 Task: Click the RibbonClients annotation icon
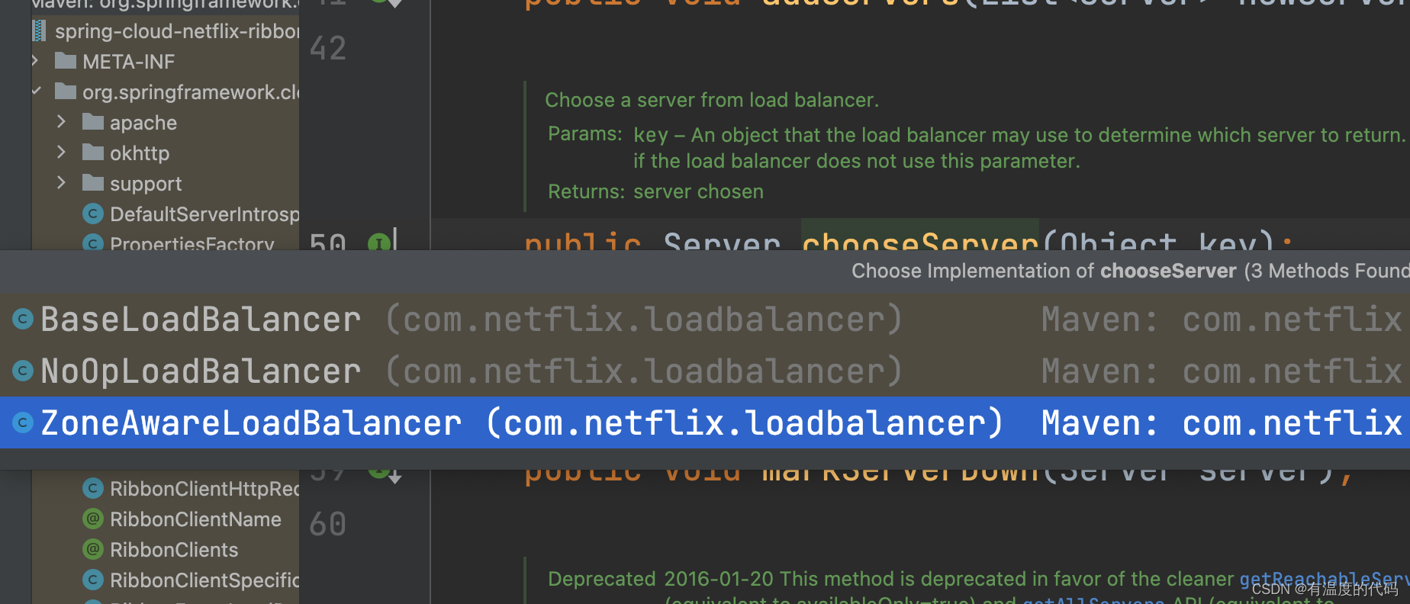pos(92,549)
